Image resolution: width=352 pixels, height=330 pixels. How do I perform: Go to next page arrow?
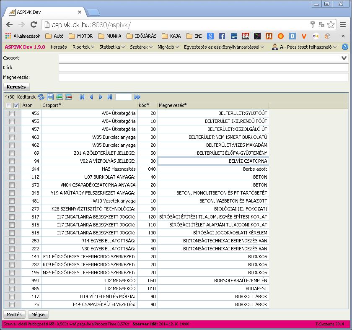coord(101,97)
